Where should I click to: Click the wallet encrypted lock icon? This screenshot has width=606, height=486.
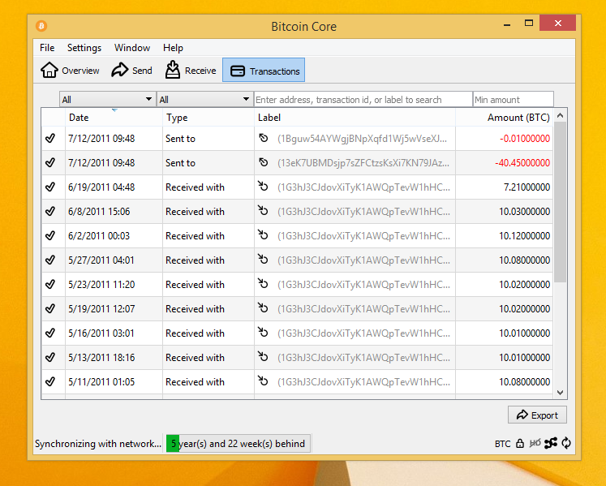click(520, 443)
